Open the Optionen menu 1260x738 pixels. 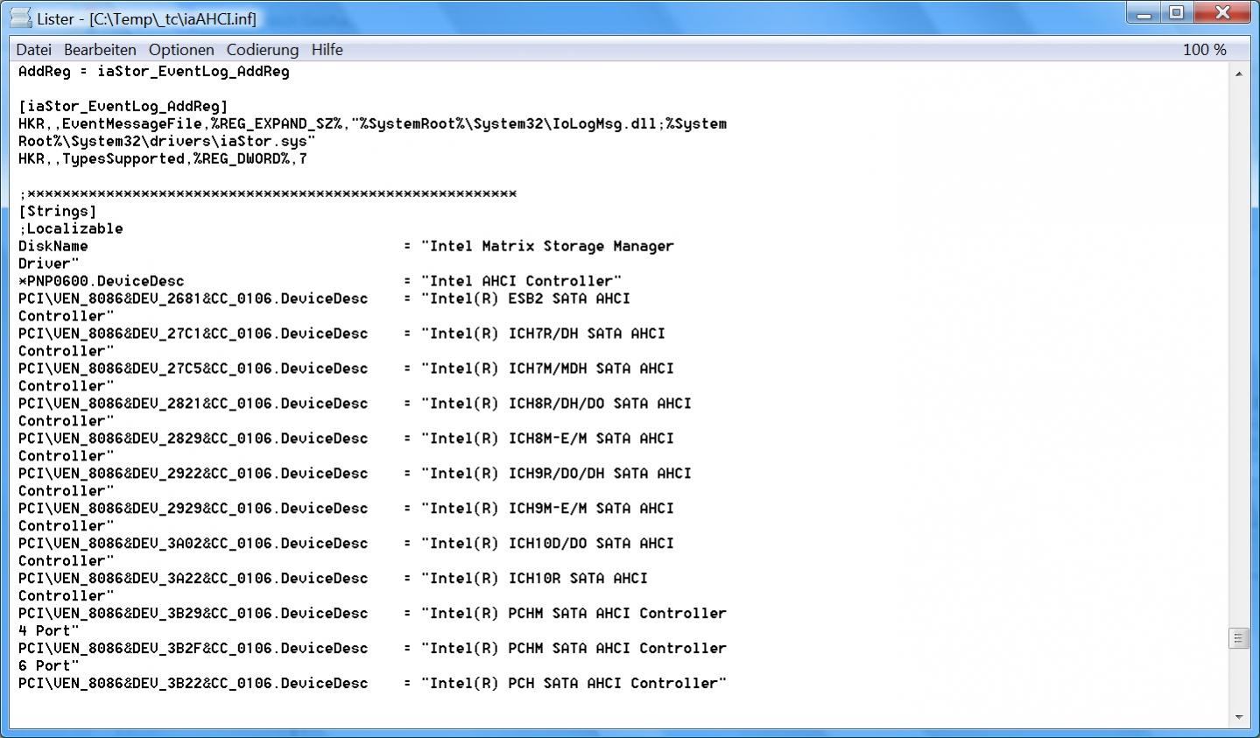[181, 50]
